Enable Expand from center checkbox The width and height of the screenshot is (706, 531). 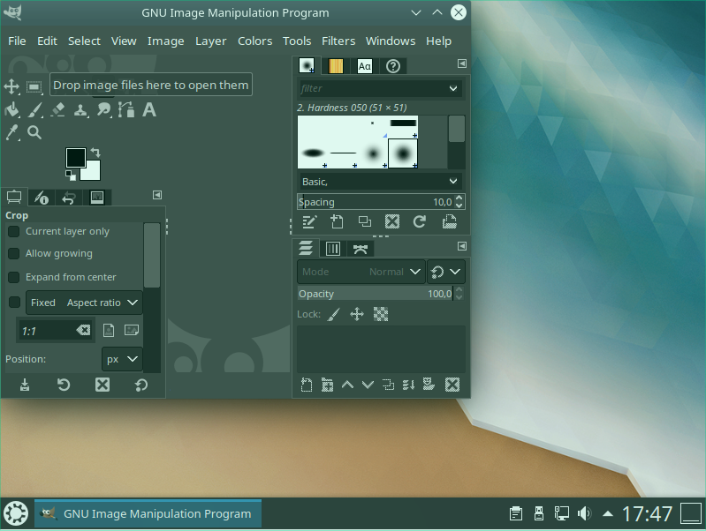click(14, 277)
